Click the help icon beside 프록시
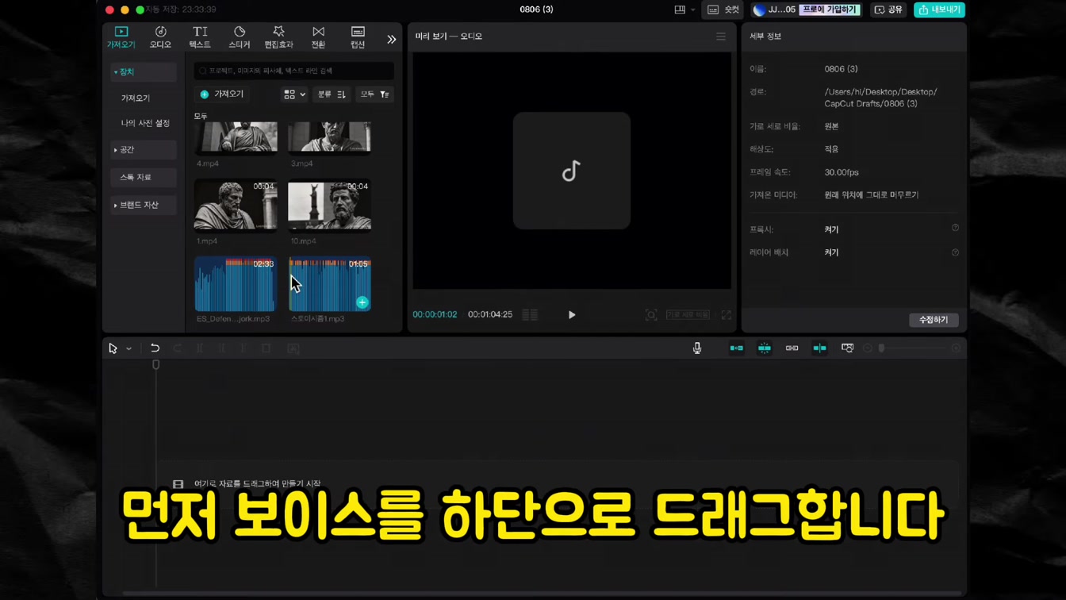 (x=955, y=228)
